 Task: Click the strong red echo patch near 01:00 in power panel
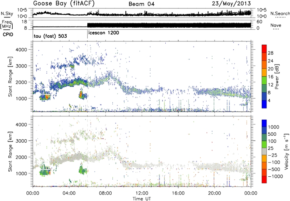coord(47,97)
